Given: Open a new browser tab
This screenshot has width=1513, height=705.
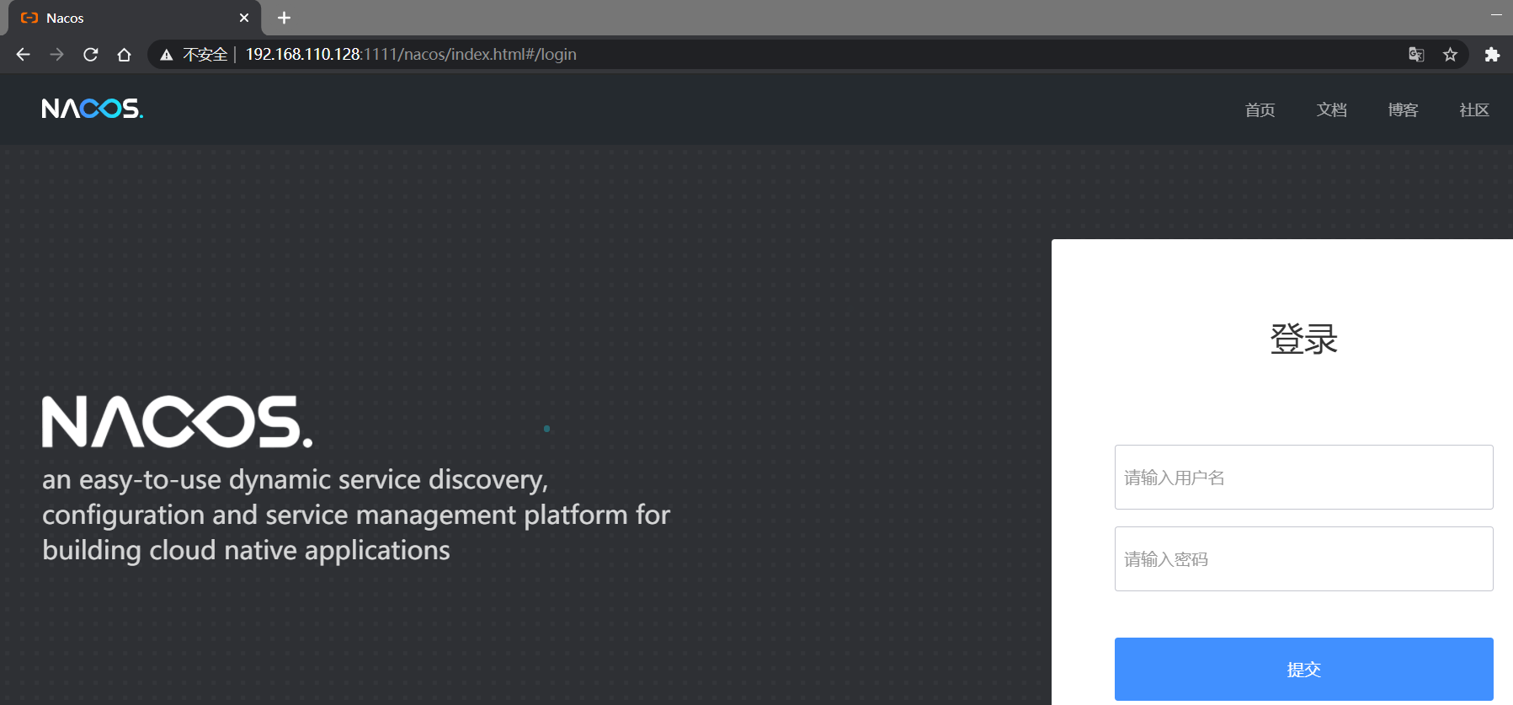Looking at the screenshot, I should (x=284, y=18).
